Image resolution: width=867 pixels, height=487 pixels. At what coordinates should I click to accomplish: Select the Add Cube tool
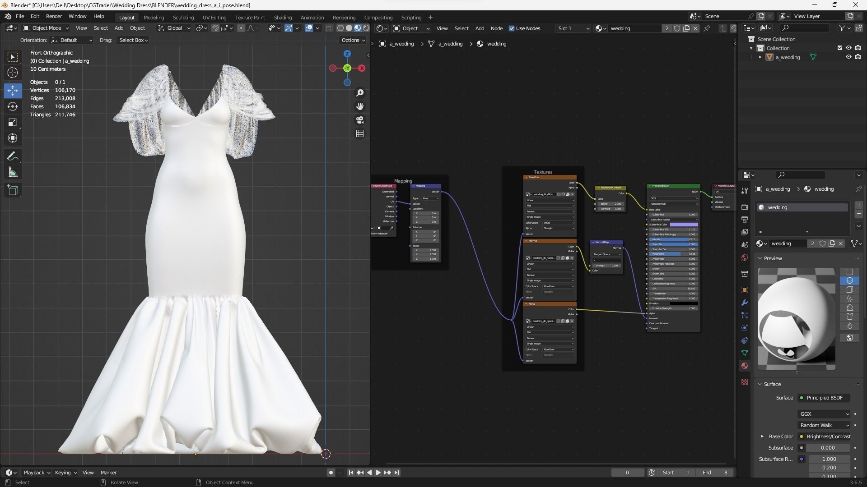click(x=13, y=190)
